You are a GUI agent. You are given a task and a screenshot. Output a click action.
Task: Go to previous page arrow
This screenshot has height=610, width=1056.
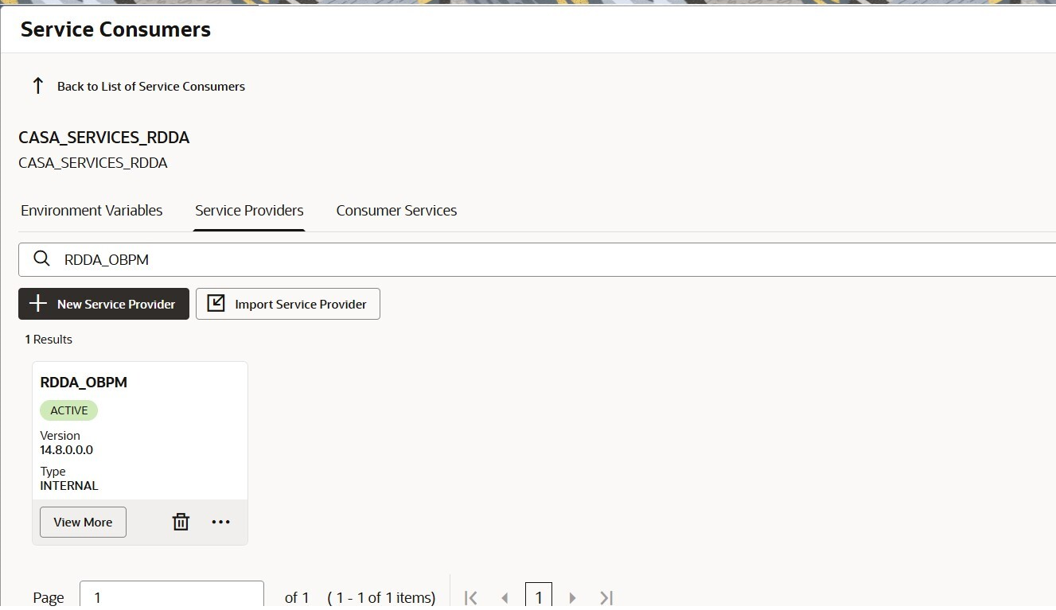tap(504, 597)
